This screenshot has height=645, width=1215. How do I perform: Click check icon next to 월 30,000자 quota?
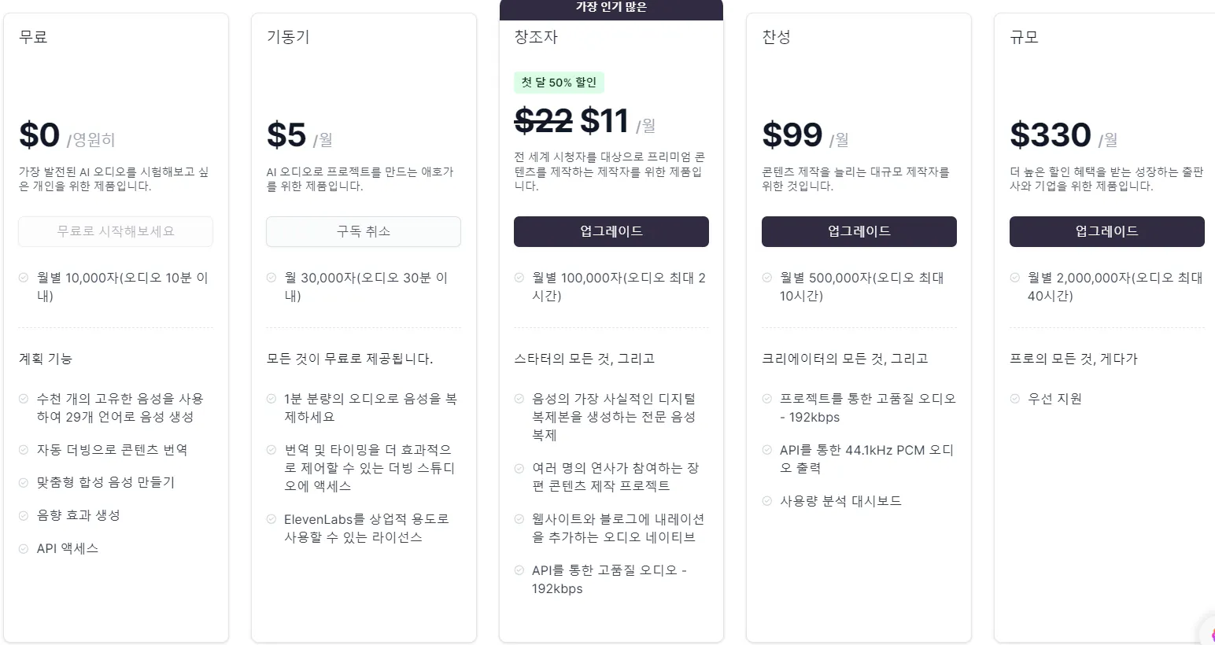point(271,278)
